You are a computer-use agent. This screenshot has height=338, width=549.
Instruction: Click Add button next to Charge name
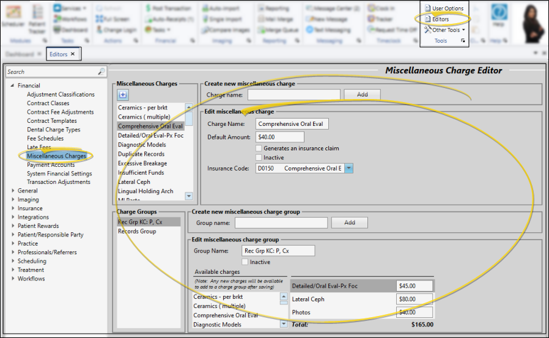(x=362, y=95)
